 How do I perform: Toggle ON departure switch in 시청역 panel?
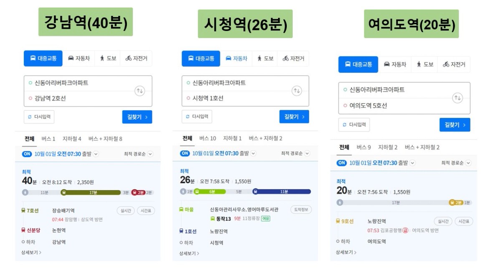pyautogui.click(x=185, y=153)
